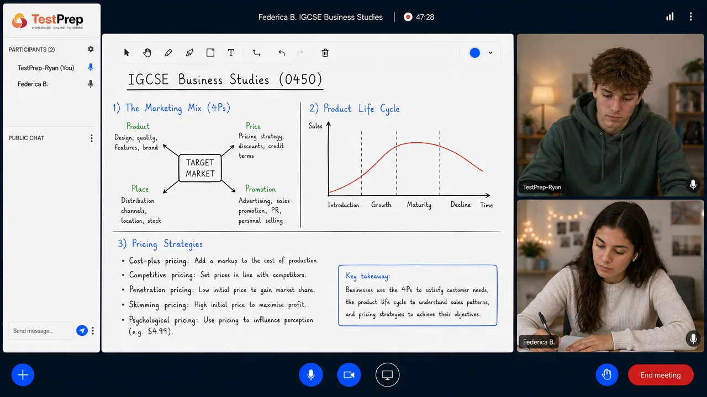Click the blue pen color swatch
This screenshot has height=397, width=707.
pos(475,53)
